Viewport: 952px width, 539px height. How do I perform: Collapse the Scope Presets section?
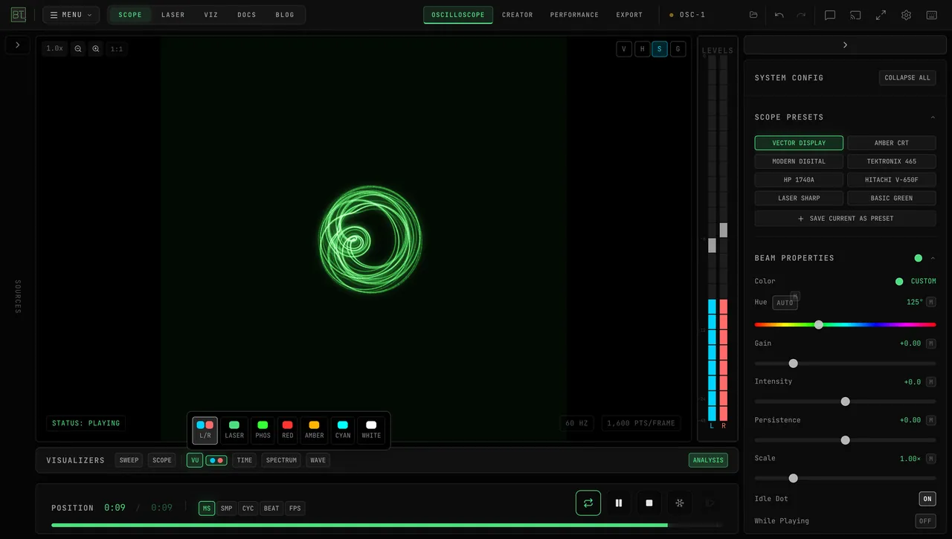933,117
